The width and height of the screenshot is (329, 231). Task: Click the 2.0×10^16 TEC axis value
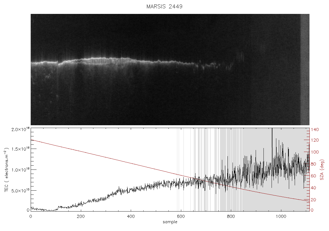(x=20, y=129)
